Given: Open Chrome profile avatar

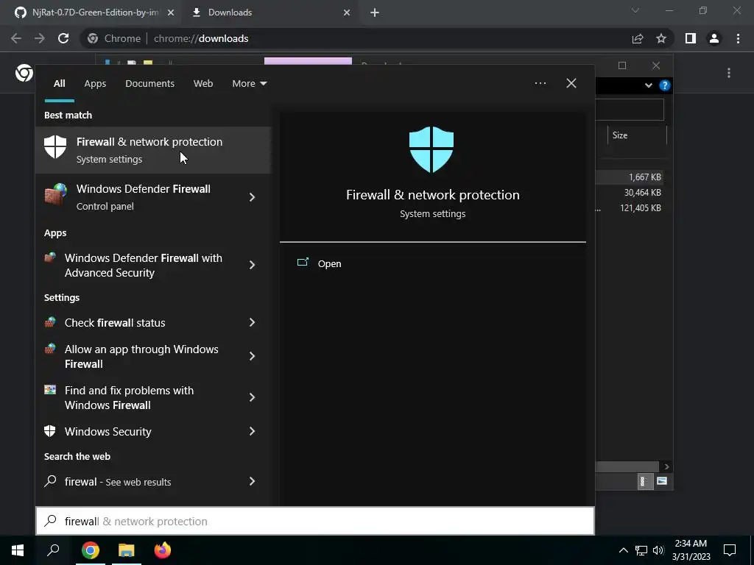Looking at the screenshot, I should coord(714,38).
